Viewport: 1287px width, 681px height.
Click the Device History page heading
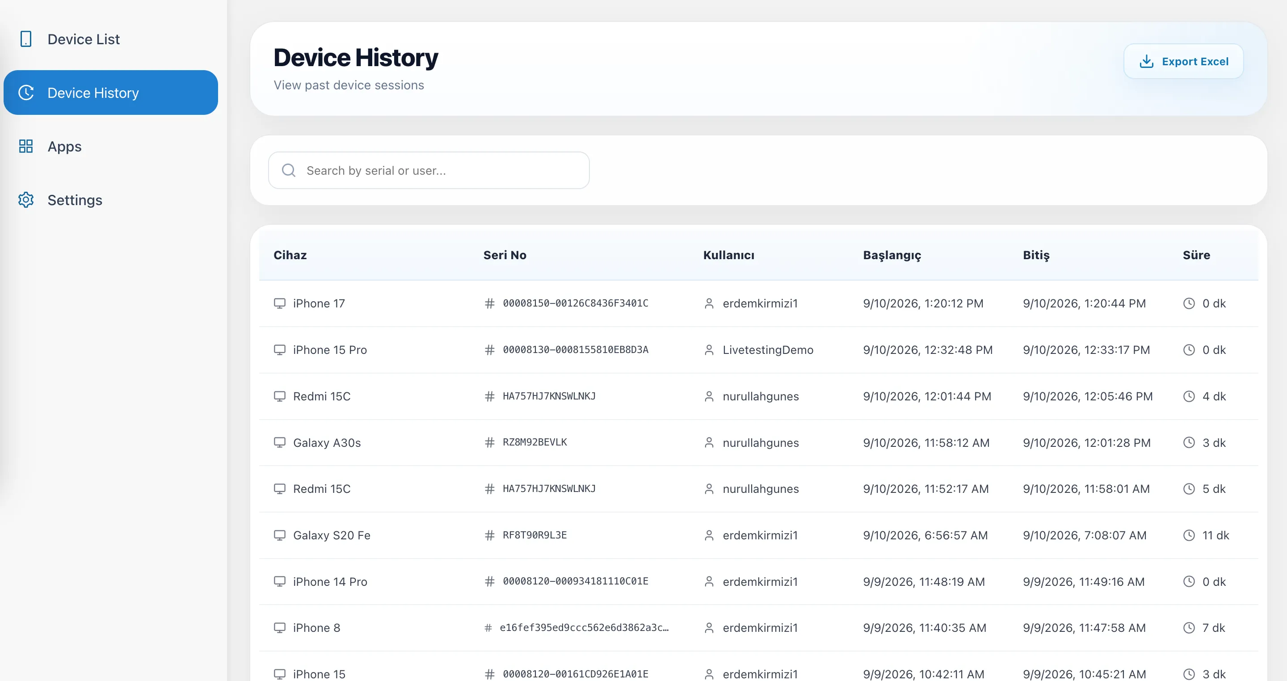(x=356, y=58)
